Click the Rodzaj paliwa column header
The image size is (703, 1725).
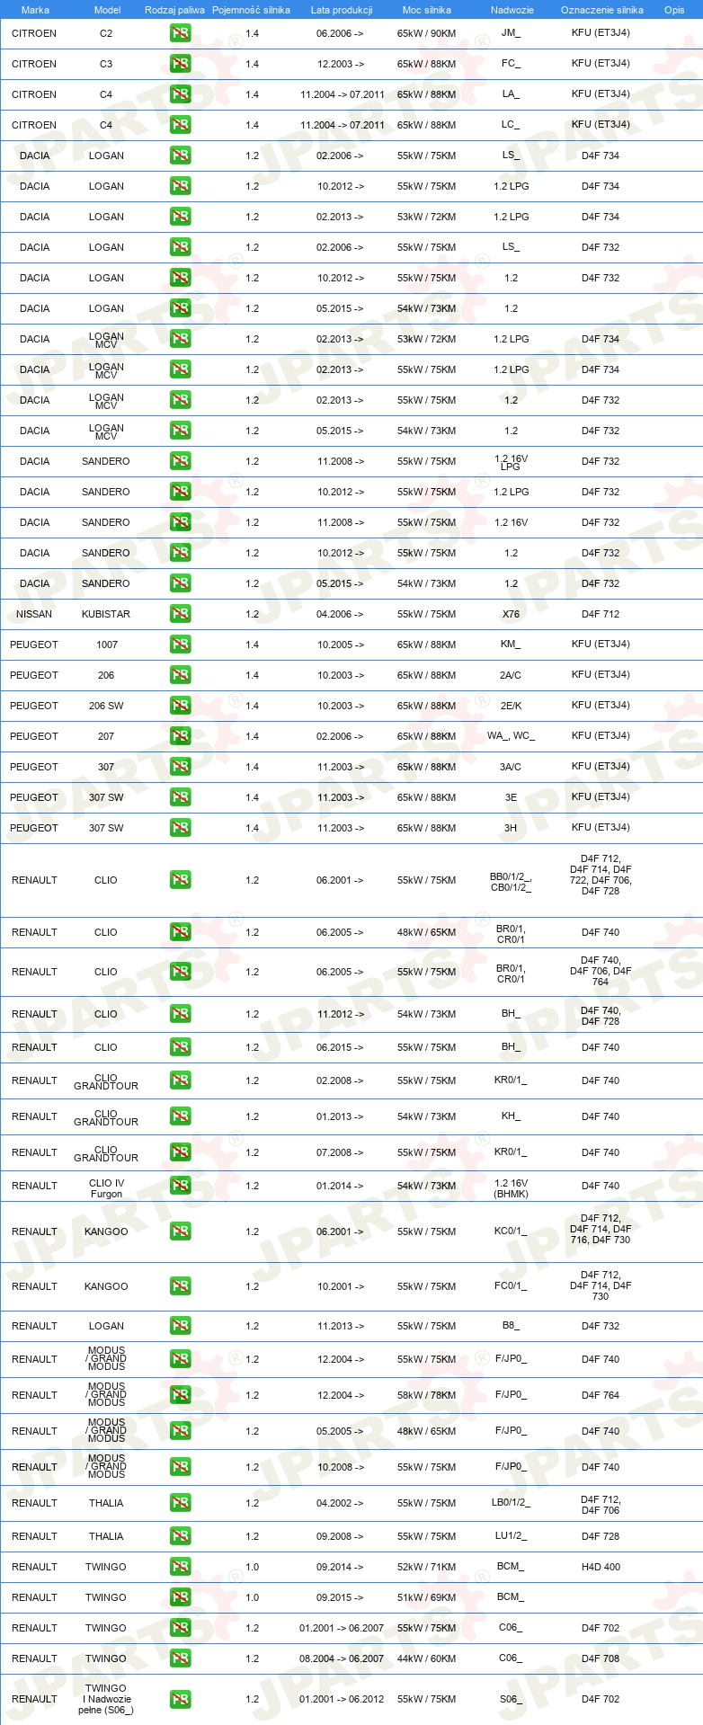(x=174, y=10)
